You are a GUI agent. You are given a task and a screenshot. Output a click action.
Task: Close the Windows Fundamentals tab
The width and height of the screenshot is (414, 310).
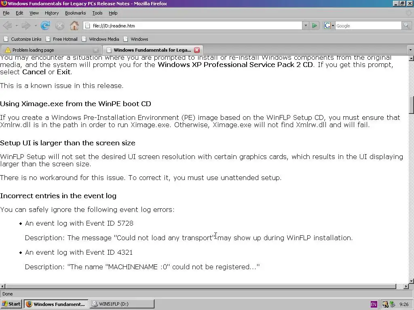(x=197, y=50)
